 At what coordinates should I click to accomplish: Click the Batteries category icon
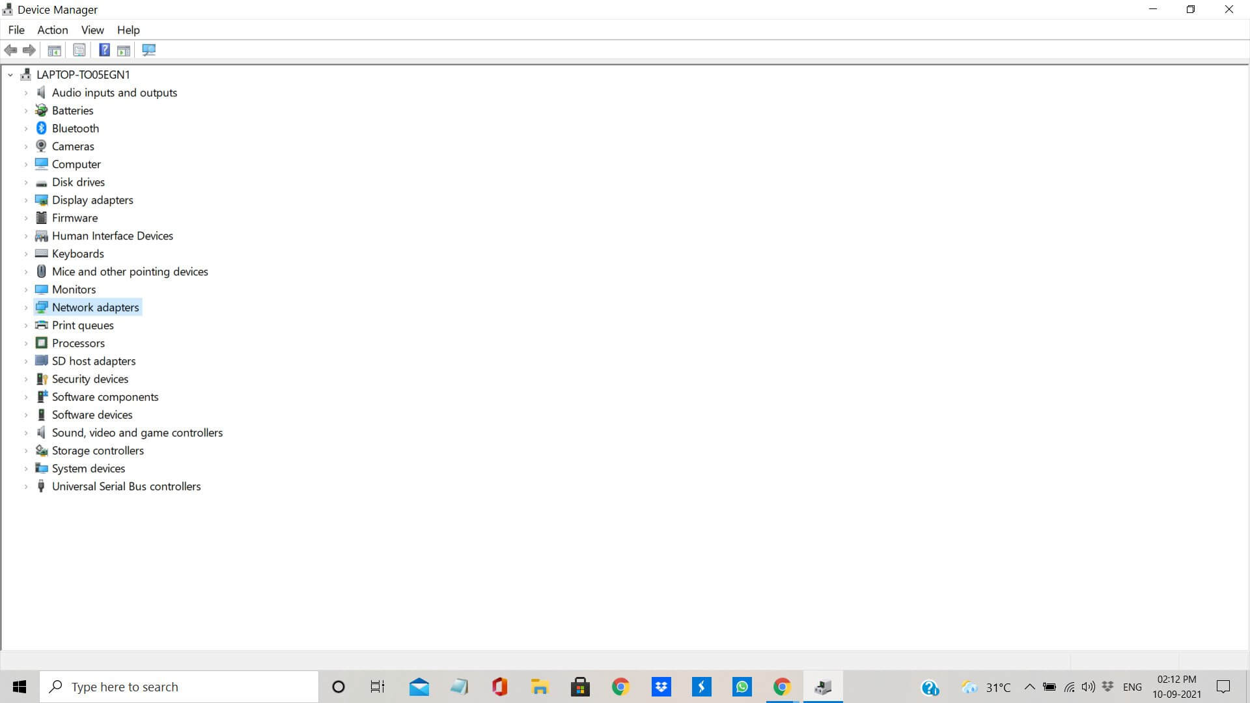coord(42,110)
